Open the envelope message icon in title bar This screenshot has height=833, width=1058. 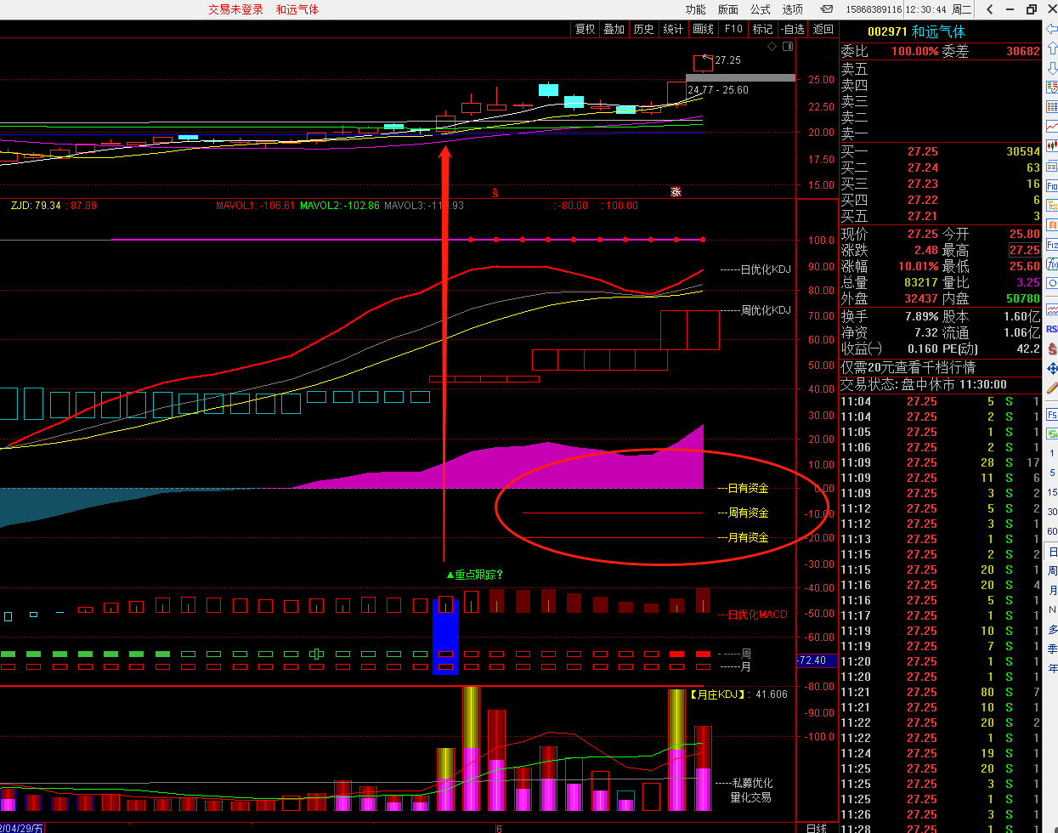826,9
